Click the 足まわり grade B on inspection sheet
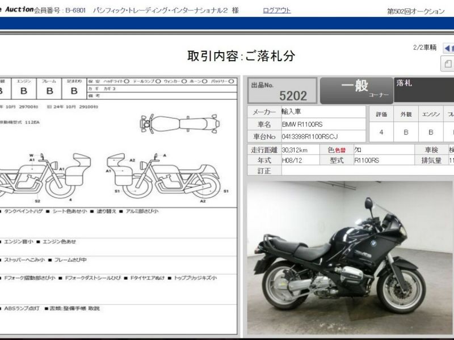The width and height of the screenshot is (454, 340). [74, 91]
